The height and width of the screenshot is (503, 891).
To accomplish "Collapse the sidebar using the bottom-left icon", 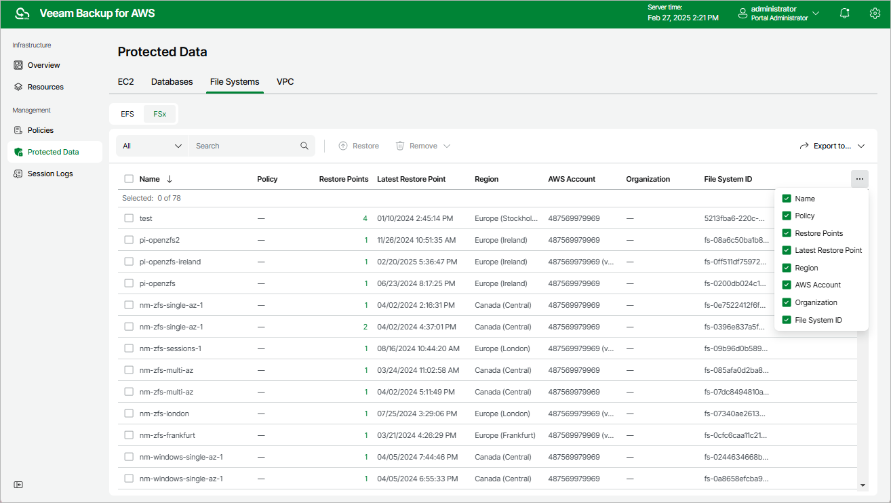I will pyautogui.click(x=18, y=485).
